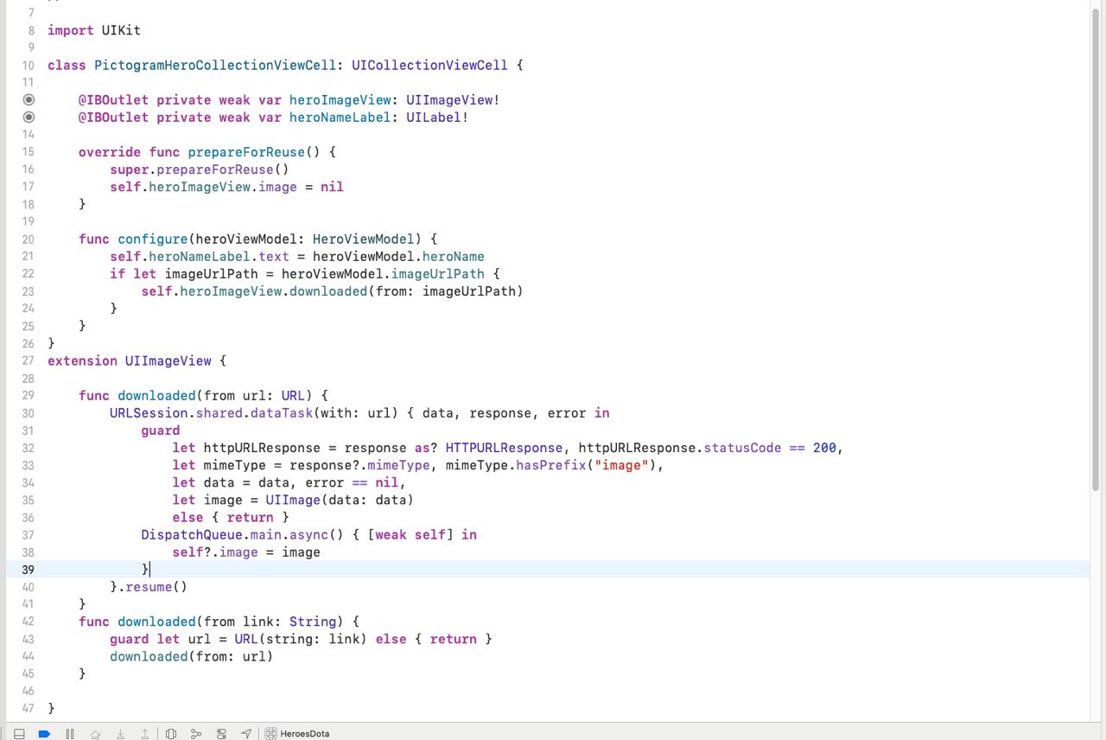Click "weak self" capture list
Viewport: 1106px width, 740px height.
[x=410, y=534]
